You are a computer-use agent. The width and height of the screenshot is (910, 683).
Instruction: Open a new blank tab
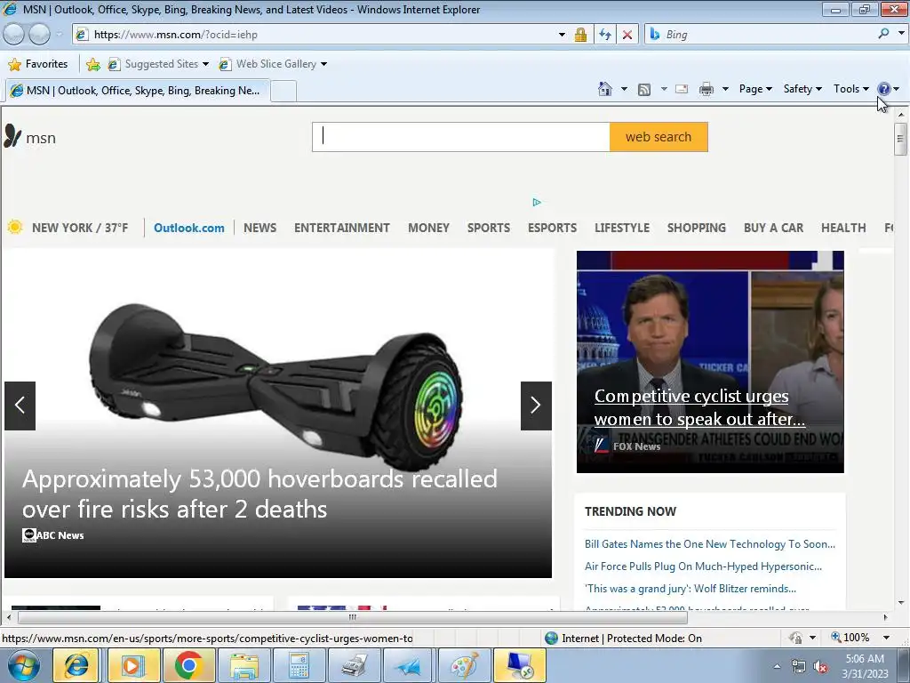[x=283, y=92]
